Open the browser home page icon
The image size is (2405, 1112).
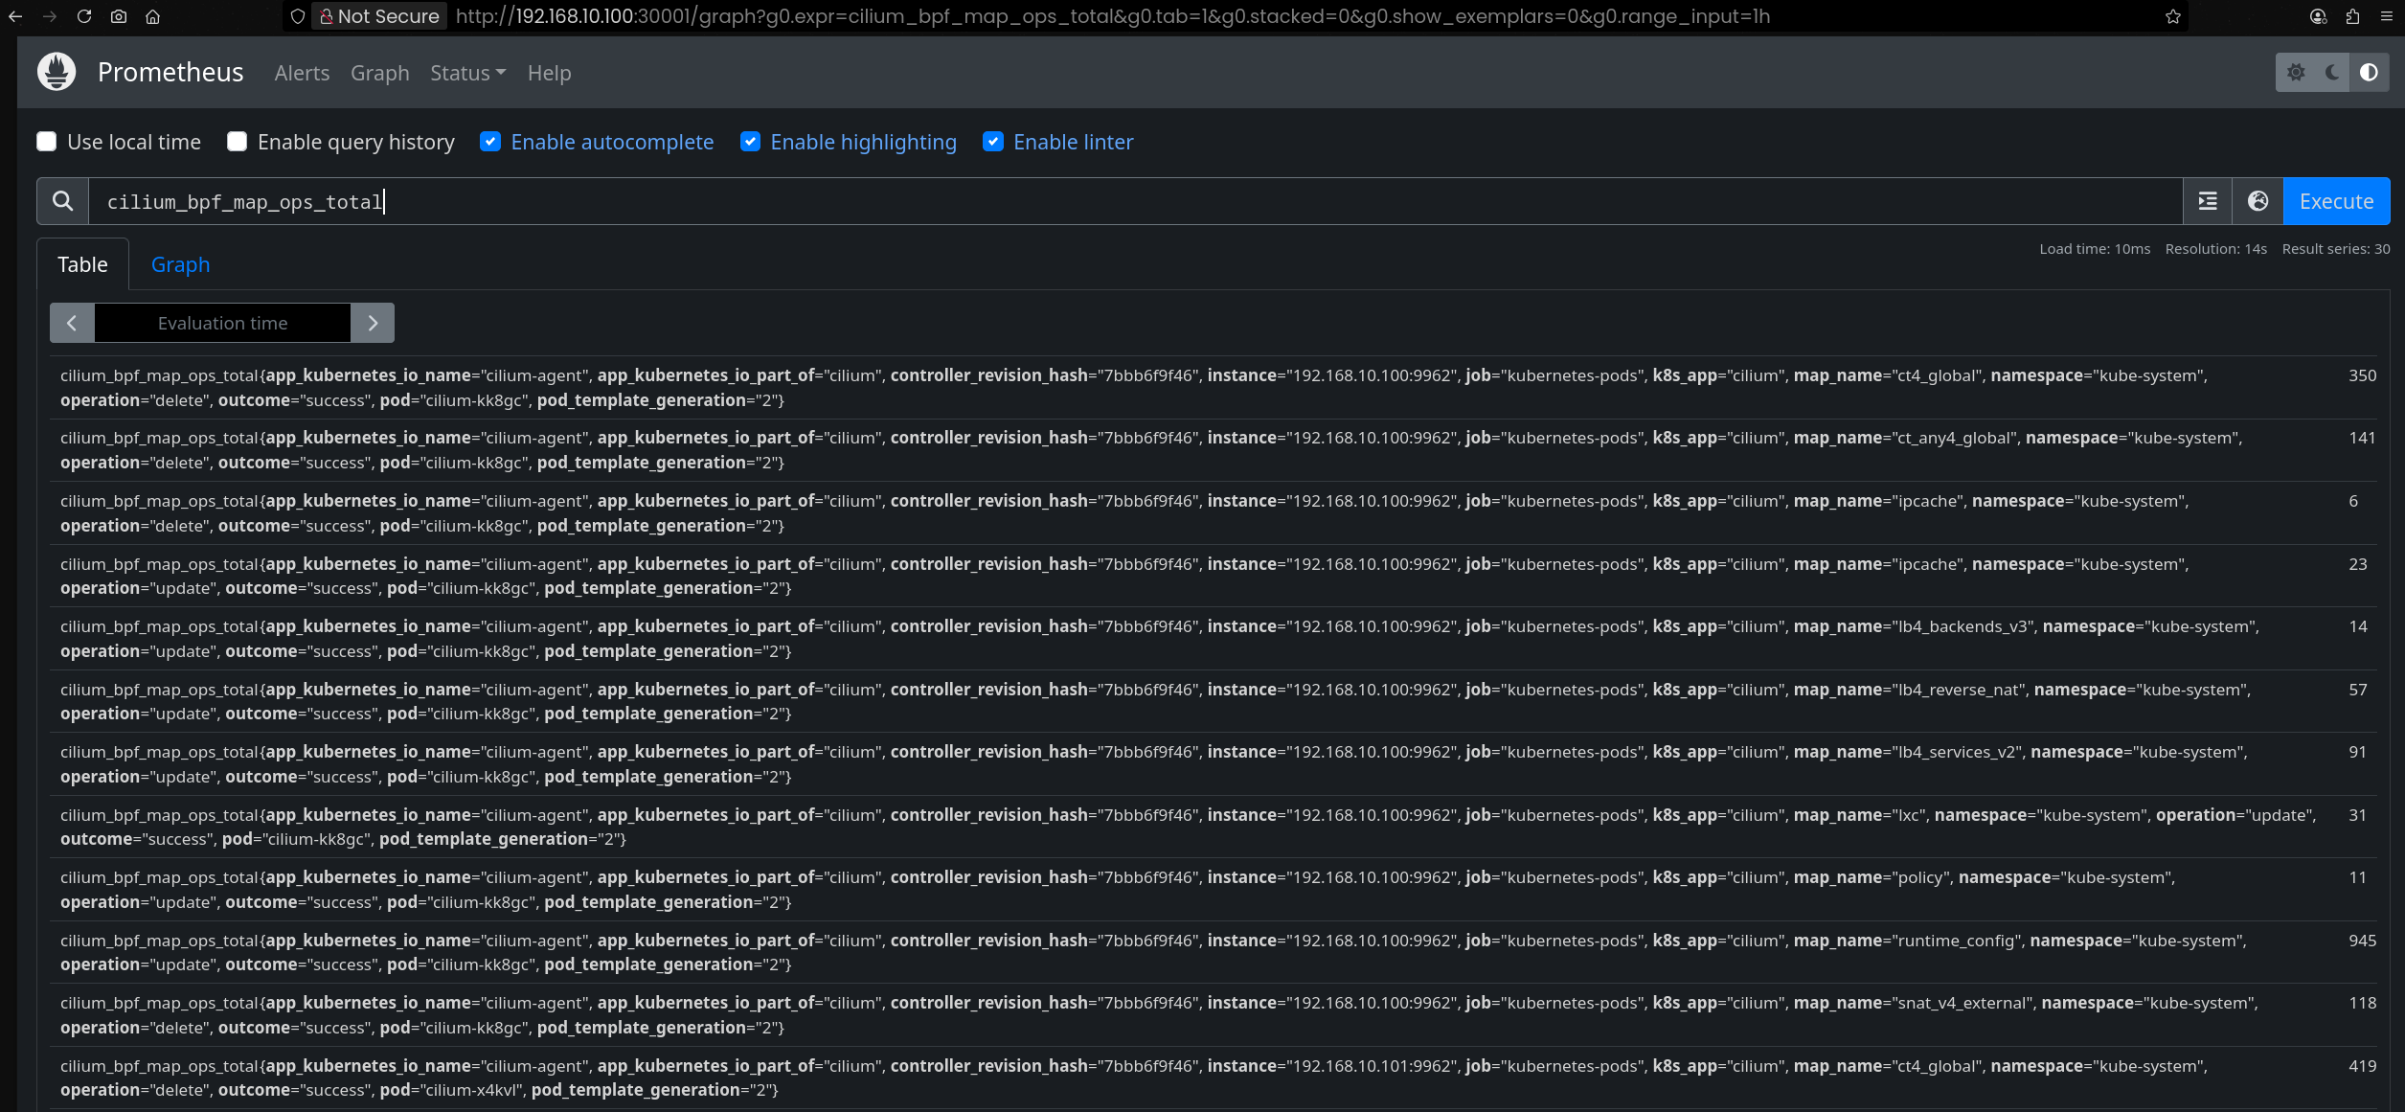click(x=152, y=16)
